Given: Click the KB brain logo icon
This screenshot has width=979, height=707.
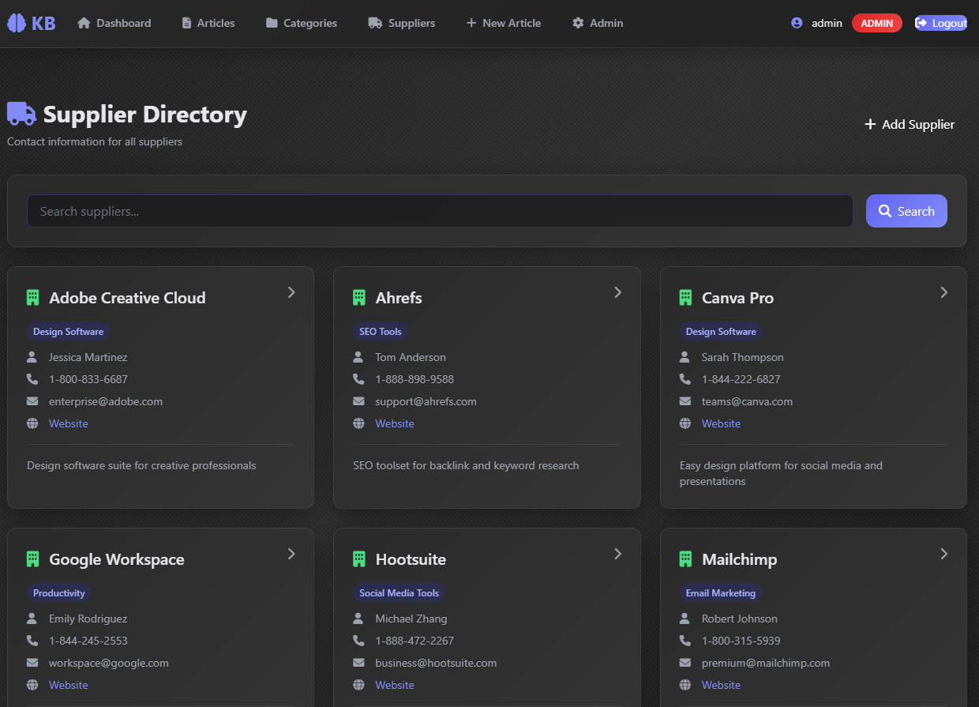Looking at the screenshot, I should point(17,23).
